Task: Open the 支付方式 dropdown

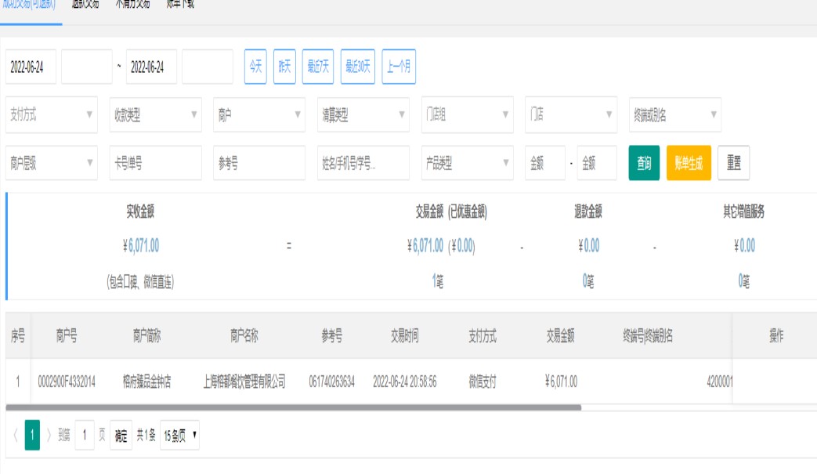Action: pyautogui.click(x=52, y=114)
